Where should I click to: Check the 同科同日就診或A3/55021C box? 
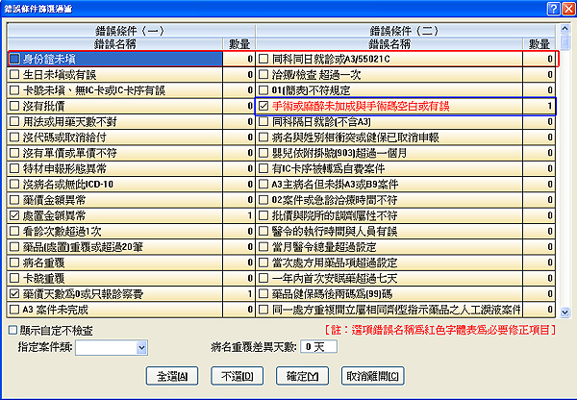[x=264, y=59]
